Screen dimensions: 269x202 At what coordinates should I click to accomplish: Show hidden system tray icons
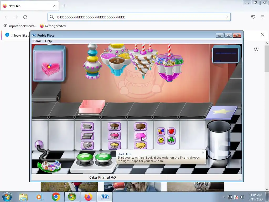click(x=223, y=197)
